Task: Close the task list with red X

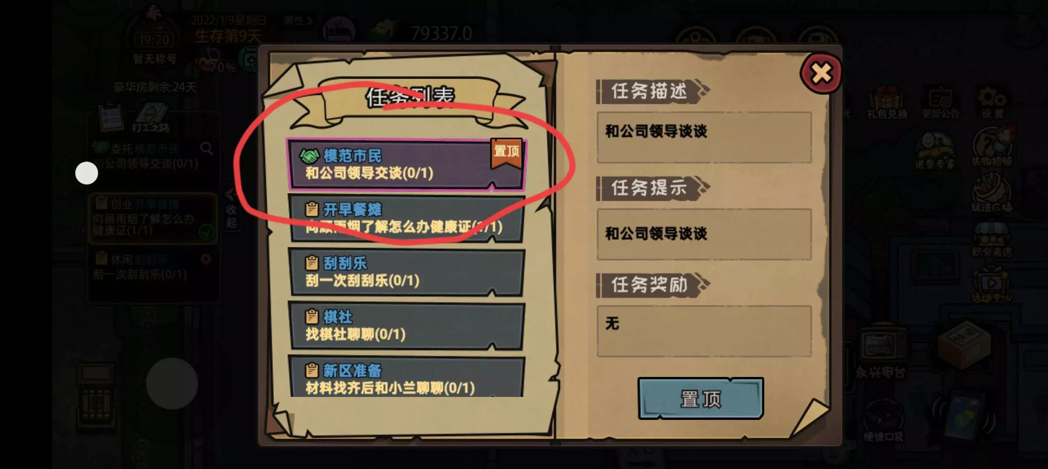Action: point(820,73)
